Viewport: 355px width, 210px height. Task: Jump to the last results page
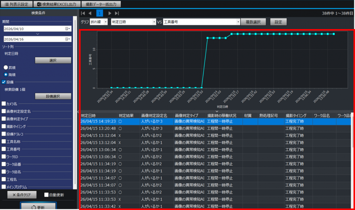(117, 13)
